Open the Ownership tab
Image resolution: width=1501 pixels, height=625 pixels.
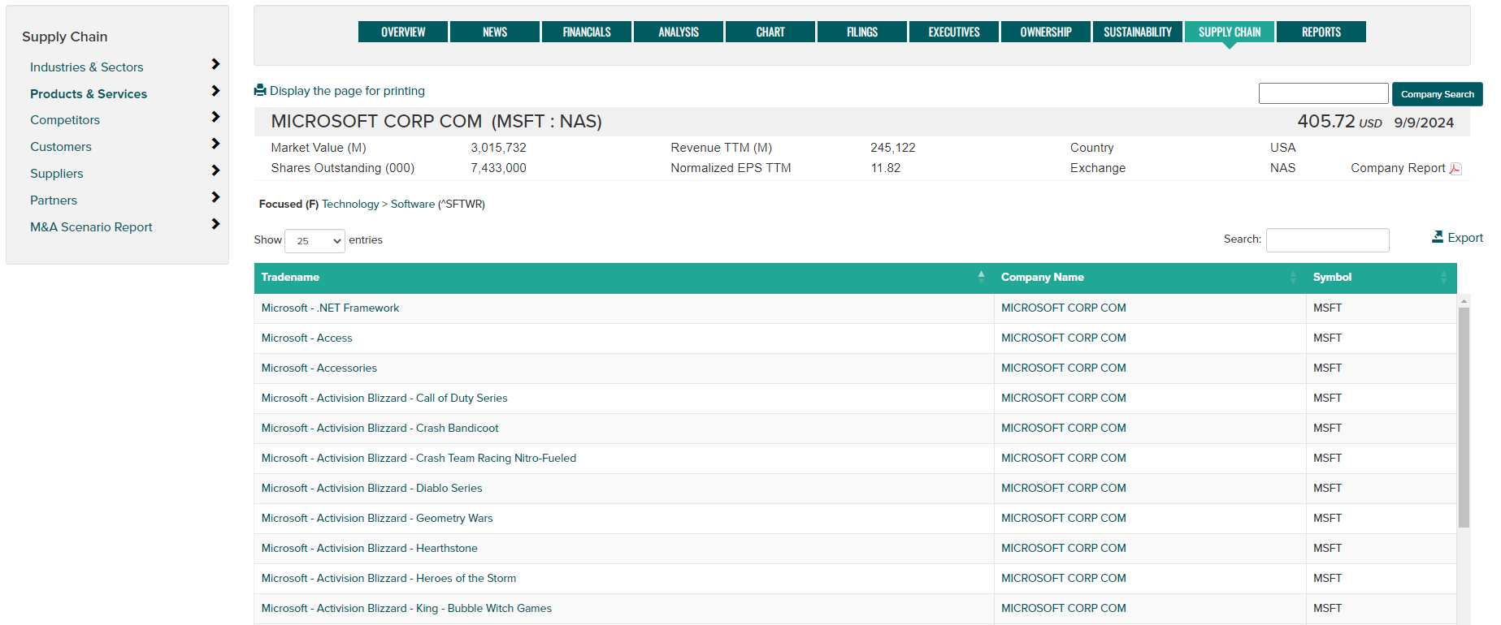[1046, 32]
